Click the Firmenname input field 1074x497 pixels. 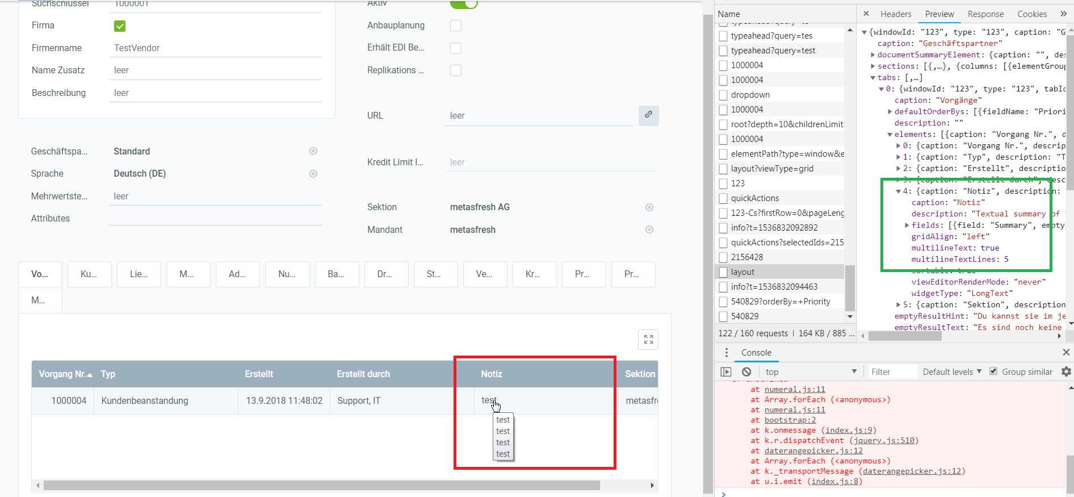[215, 48]
